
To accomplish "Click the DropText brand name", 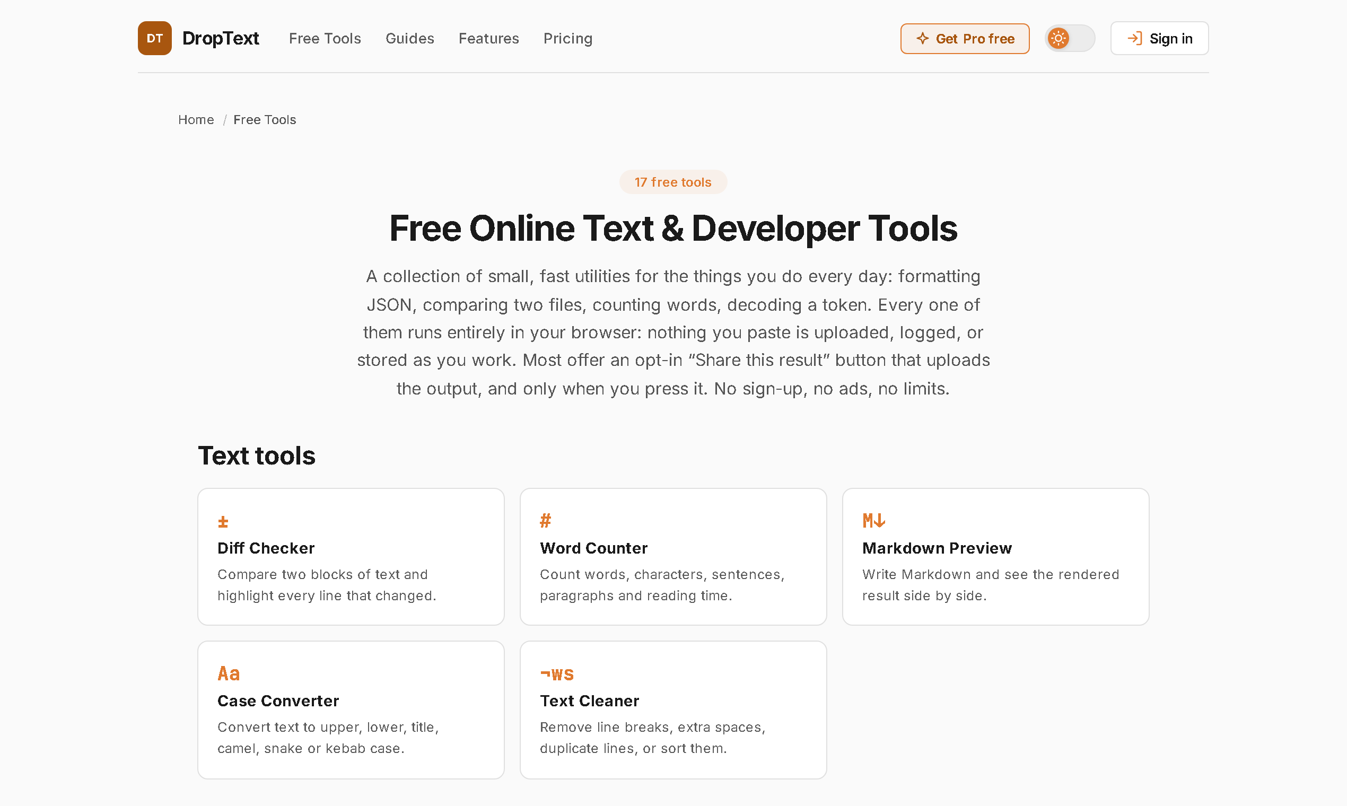I will pyautogui.click(x=221, y=38).
